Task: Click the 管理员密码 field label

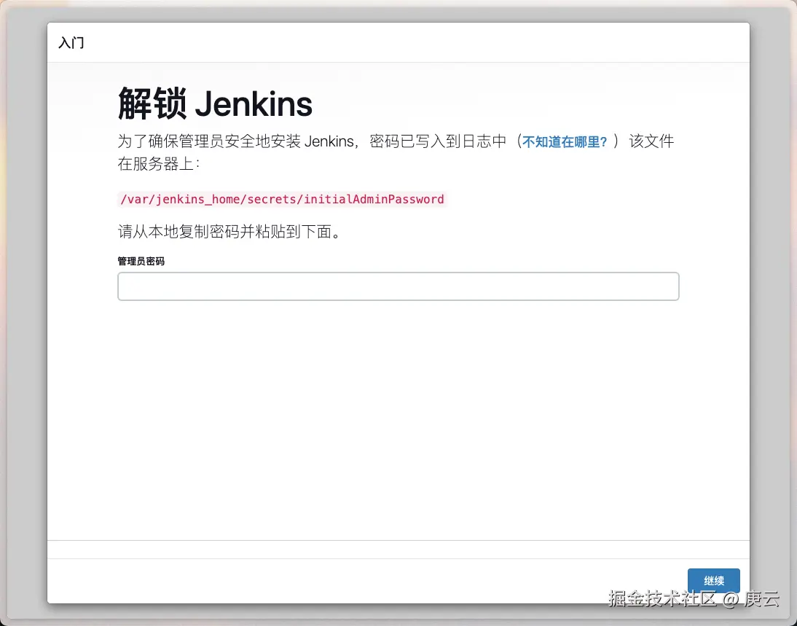Action: click(141, 262)
